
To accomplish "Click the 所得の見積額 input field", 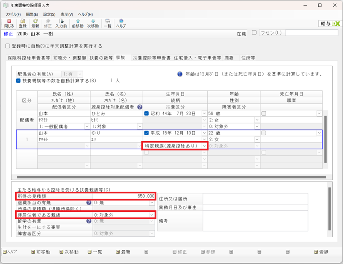I will click(x=123, y=196).
